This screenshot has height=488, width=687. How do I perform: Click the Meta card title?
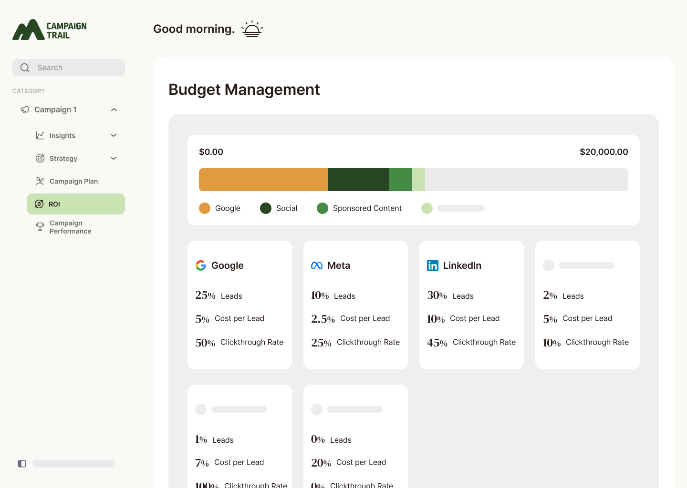tap(339, 265)
